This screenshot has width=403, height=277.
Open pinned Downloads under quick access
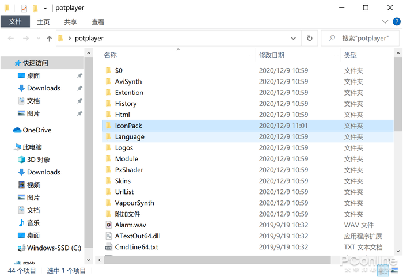click(x=44, y=88)
